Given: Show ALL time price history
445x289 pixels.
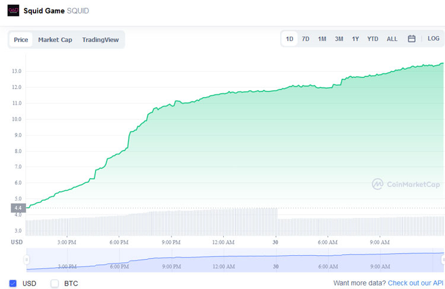Looking at the screenshot, I should click(392, 39).
